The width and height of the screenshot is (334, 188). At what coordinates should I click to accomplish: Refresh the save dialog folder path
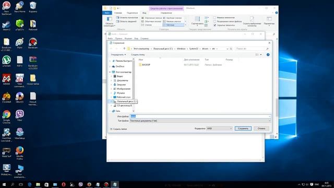[231, 49]
